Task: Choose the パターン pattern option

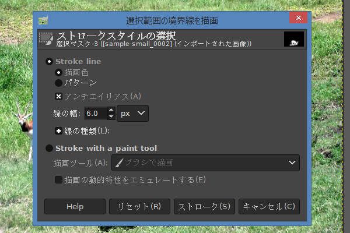Action: pos(58,83)
